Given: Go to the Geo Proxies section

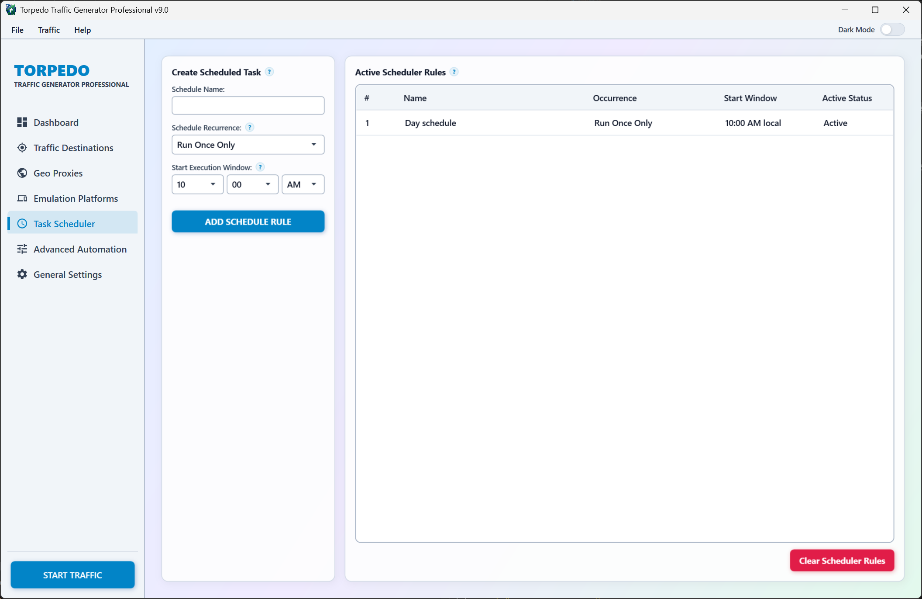Looking at the screenshot, I should point(72,173).
